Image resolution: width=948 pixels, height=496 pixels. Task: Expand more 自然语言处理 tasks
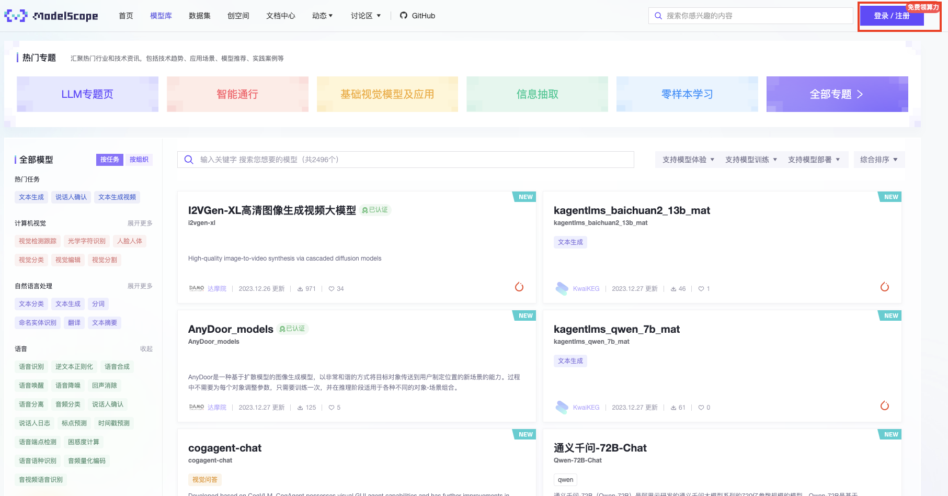coord(140,286)
